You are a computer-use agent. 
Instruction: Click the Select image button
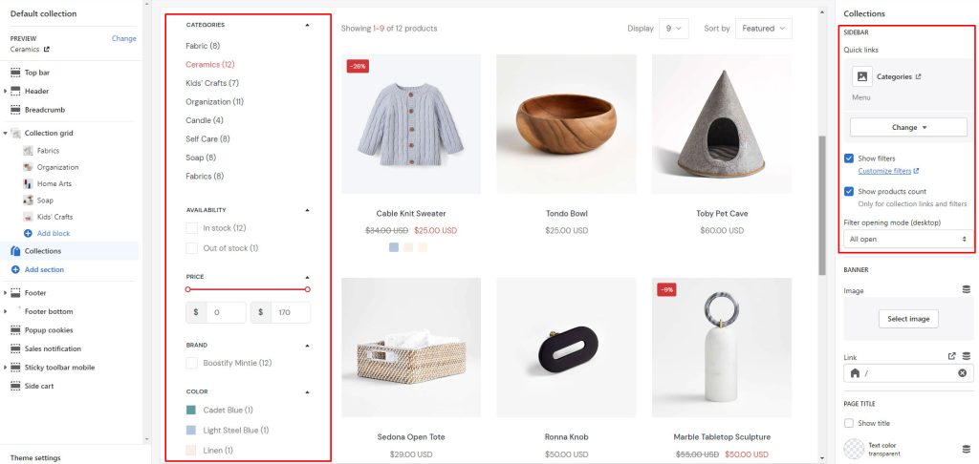[x=908, y=319]
